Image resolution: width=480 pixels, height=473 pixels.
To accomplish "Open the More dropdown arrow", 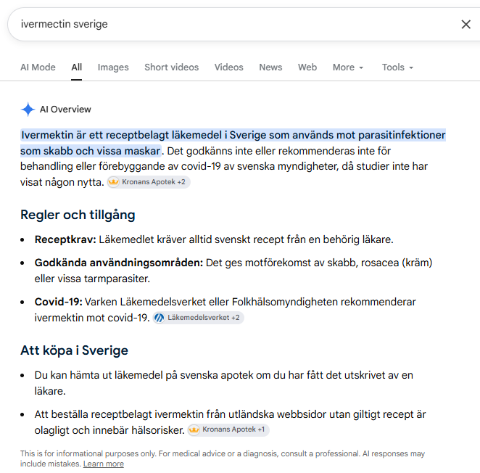I will pyautogui.click(x=361, y=67).
